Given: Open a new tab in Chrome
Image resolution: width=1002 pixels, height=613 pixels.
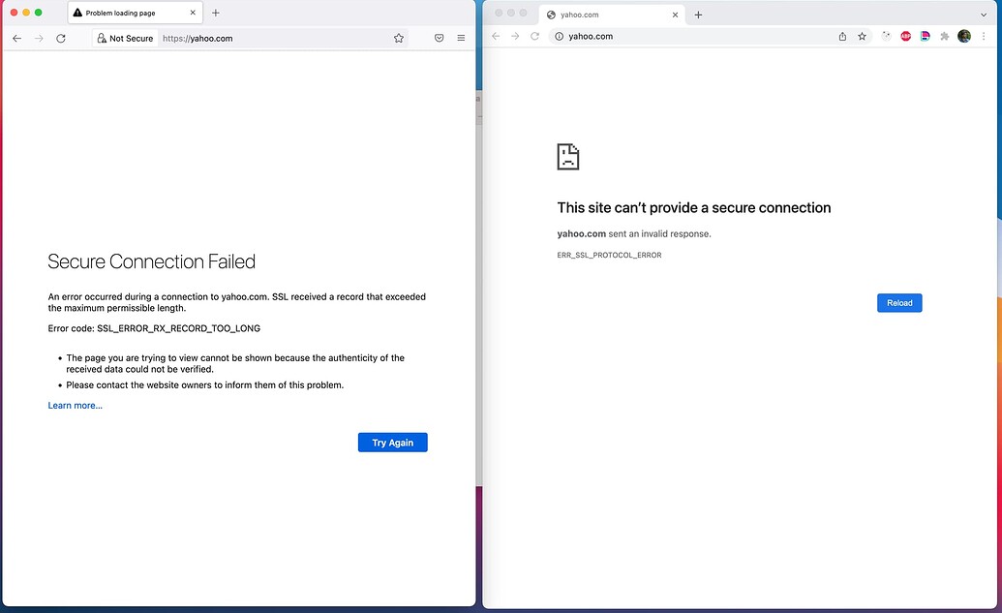Looking at the screenshot, I should click(698, 15).
